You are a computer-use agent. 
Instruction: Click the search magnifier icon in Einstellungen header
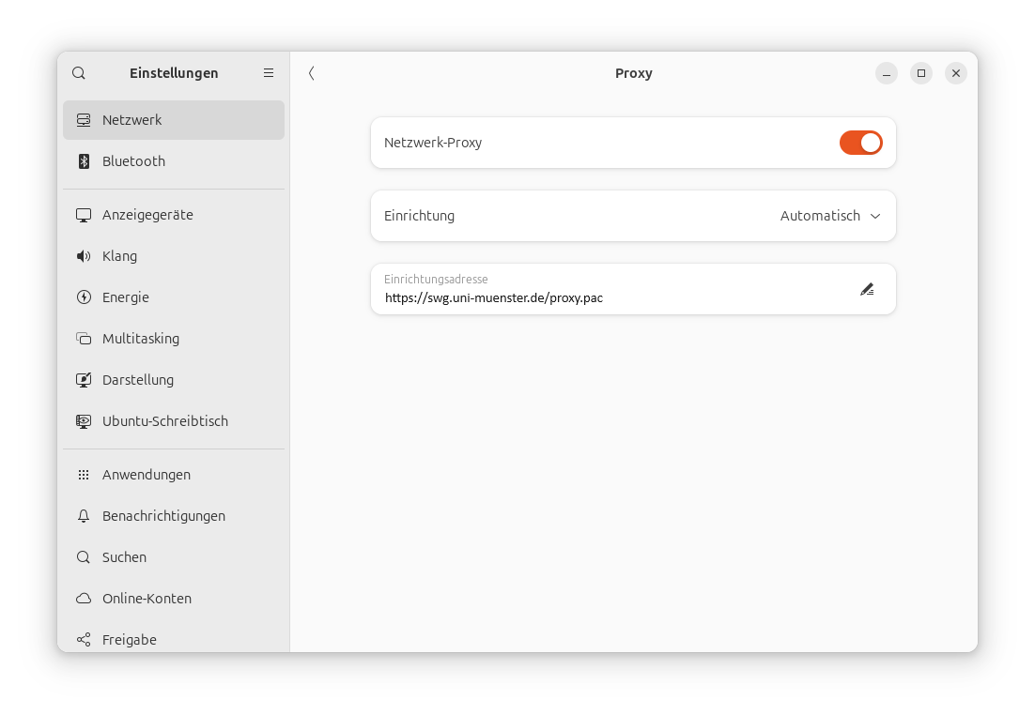[x=79, y=73]
